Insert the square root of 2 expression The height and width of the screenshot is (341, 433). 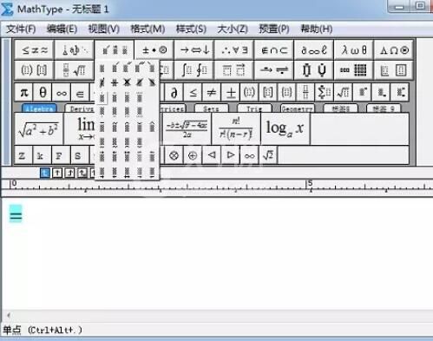point(268,155)
